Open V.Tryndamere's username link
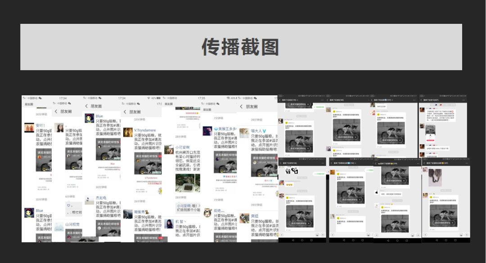 tap(144, 130)
